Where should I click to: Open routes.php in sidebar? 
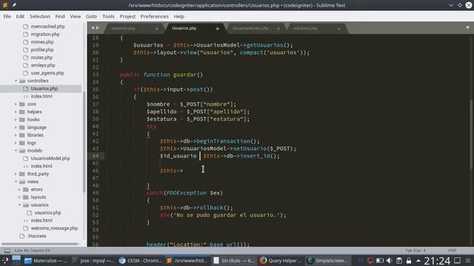tap(41, 58)
